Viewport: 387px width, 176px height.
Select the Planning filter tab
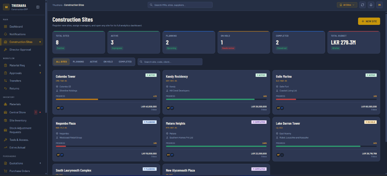[78, 62]
